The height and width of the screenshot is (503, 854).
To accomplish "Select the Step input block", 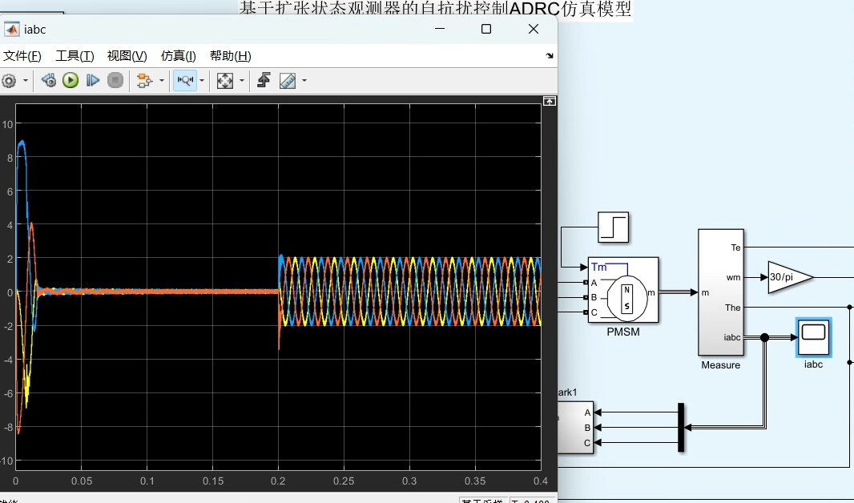I will (614, 227).
